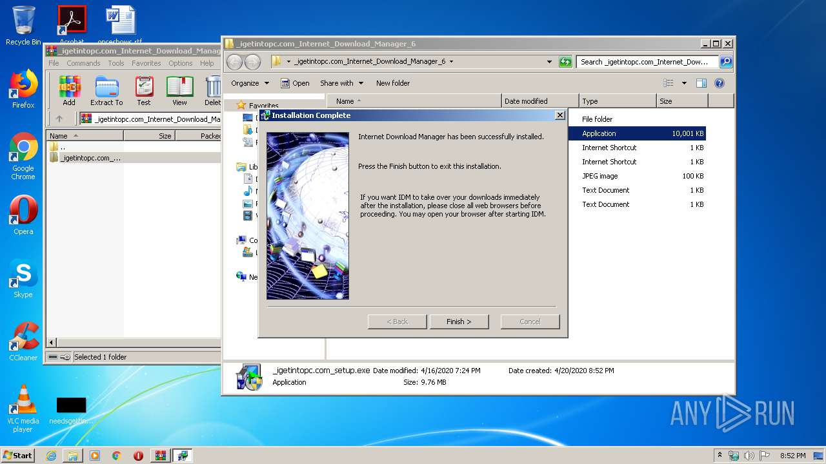826x464 pixels.
Task: Click the Finish button in installer
Action: (x=459, y=322)
